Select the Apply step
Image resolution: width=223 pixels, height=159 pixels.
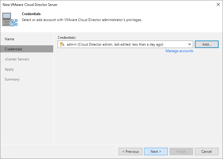[9, 69]
